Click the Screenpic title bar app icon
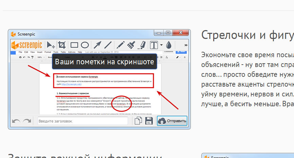The height and width of the screenshot is (158, 294). click(13, 34)
